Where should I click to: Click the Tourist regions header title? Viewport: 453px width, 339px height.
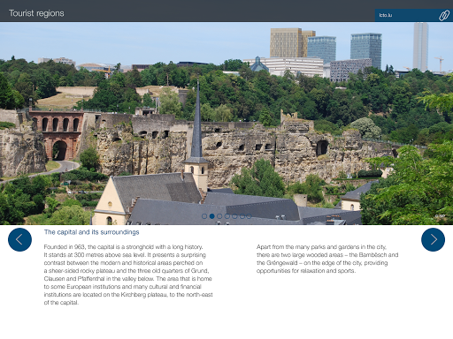pyautogui.click(x=36, y=13)
